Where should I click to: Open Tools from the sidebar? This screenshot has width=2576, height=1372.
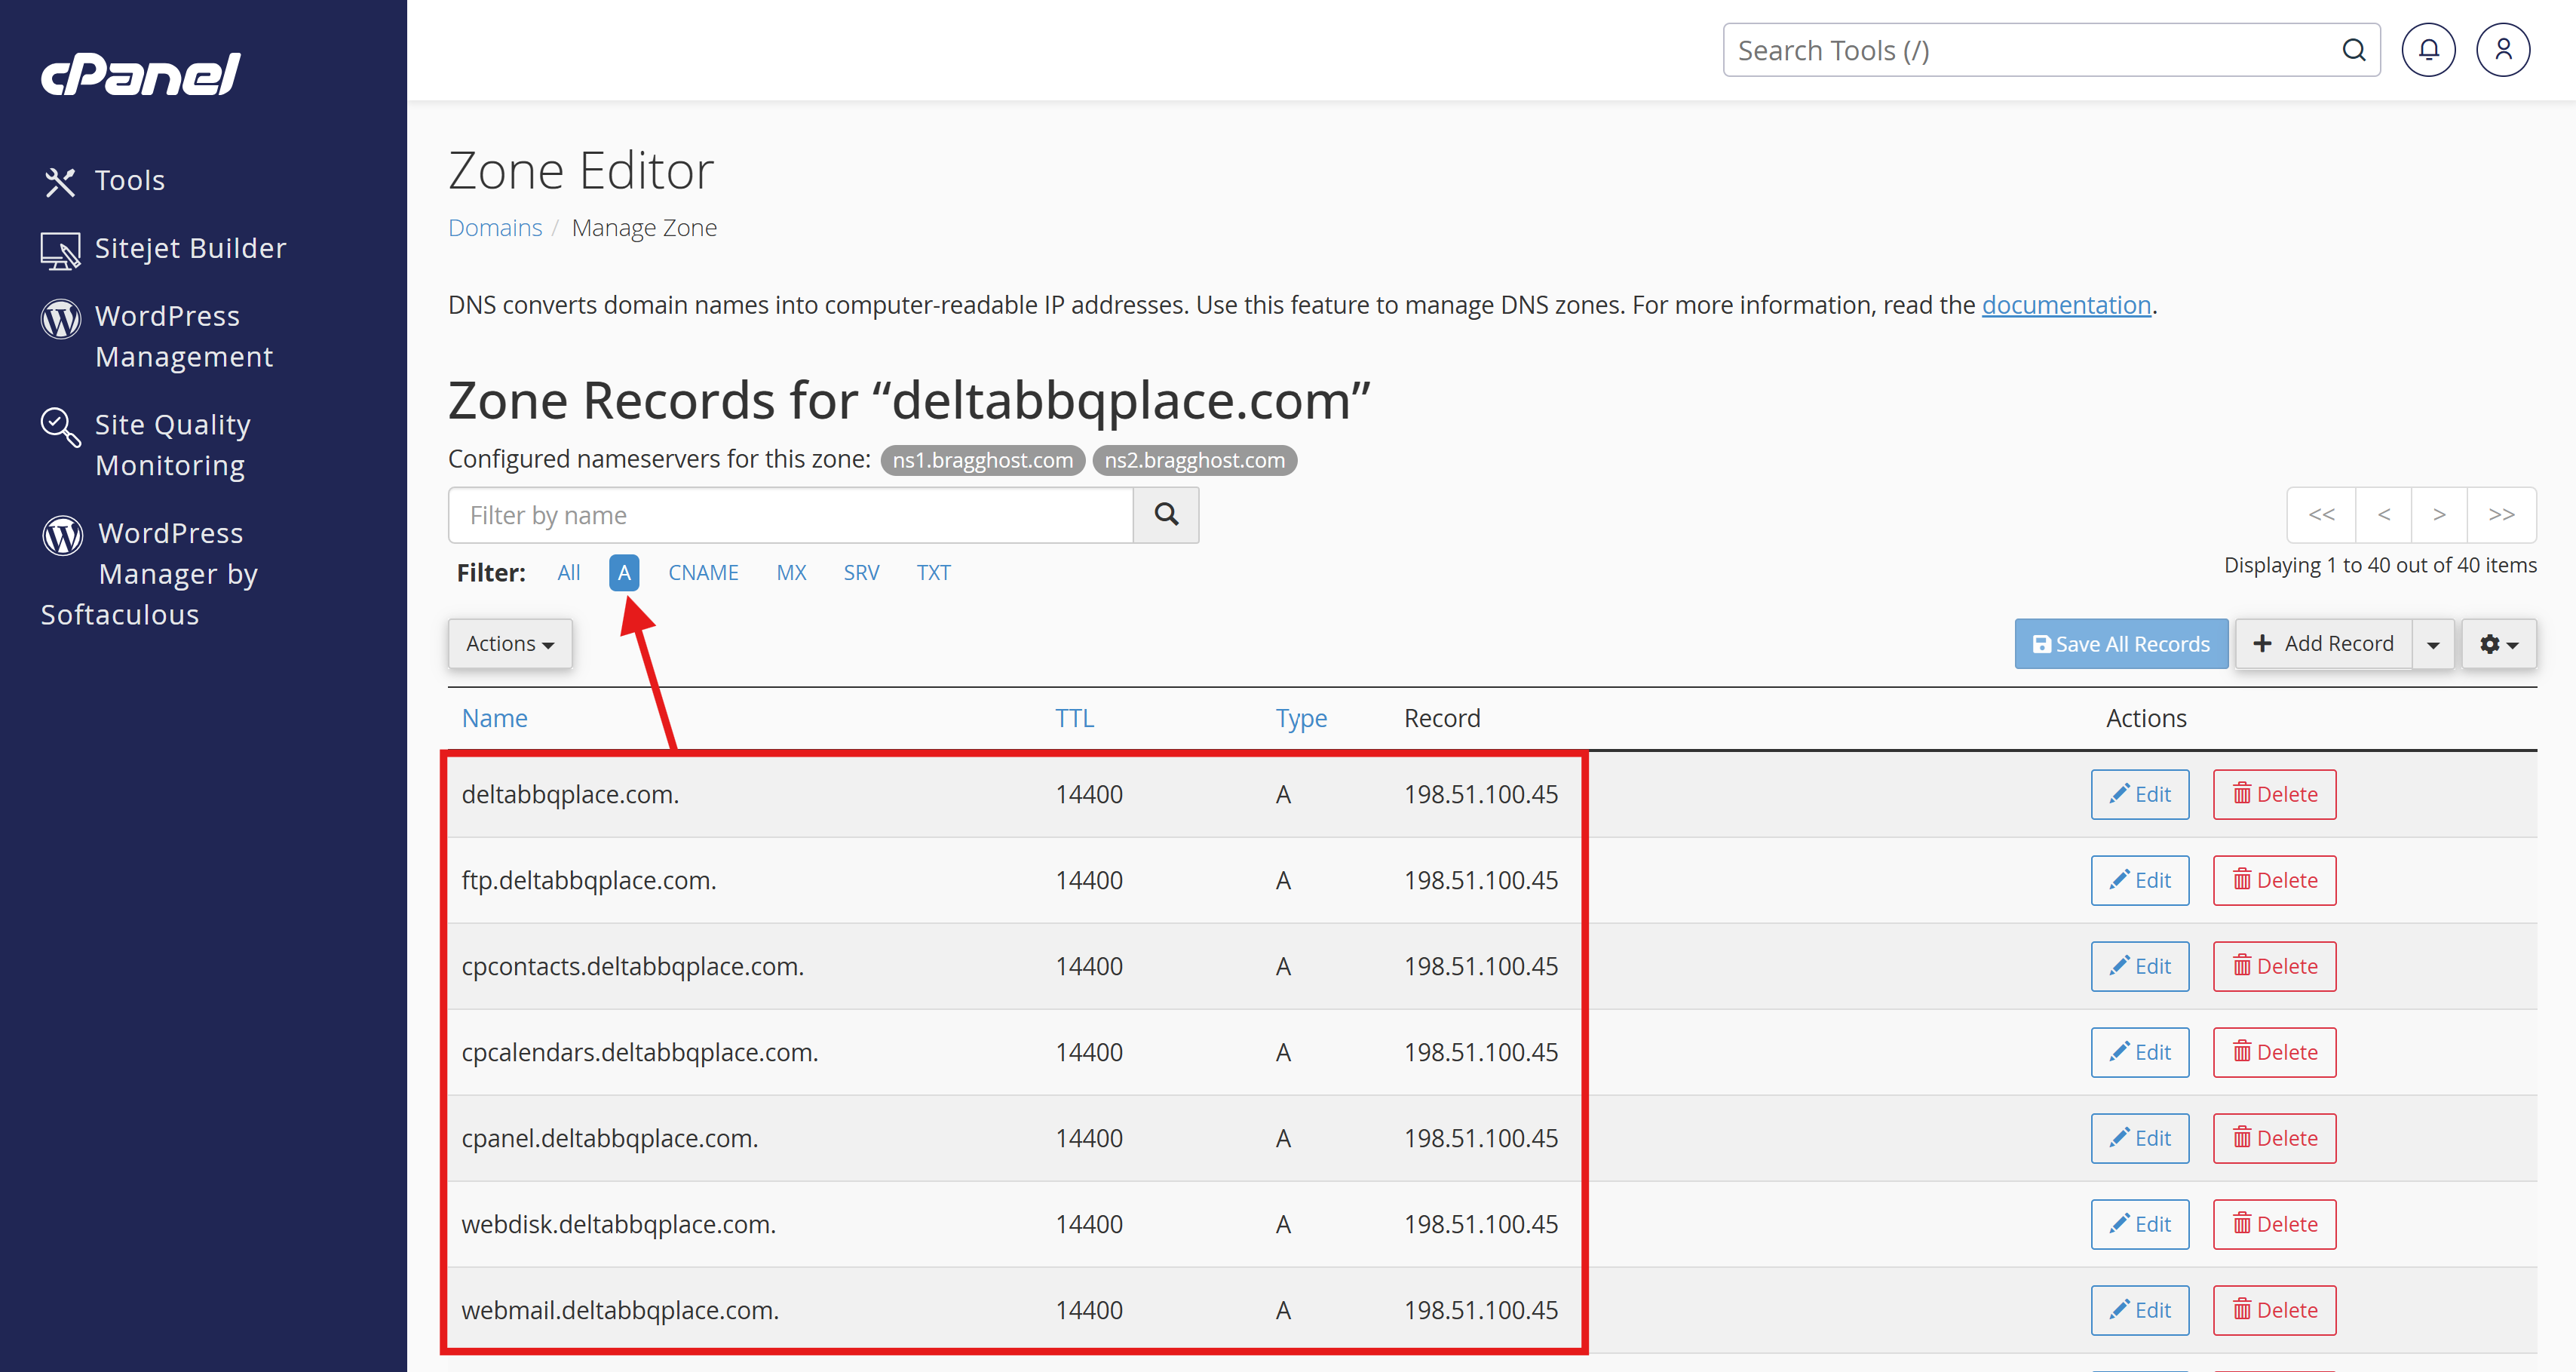tap(128, 181)
